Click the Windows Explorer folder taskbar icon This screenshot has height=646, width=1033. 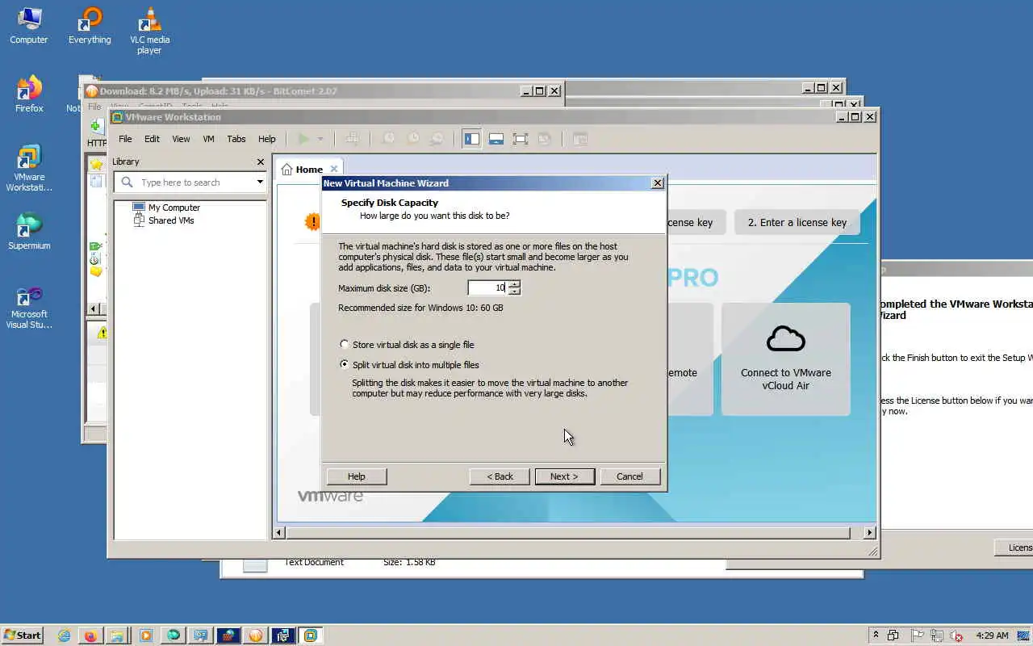(x=116, y=636)
